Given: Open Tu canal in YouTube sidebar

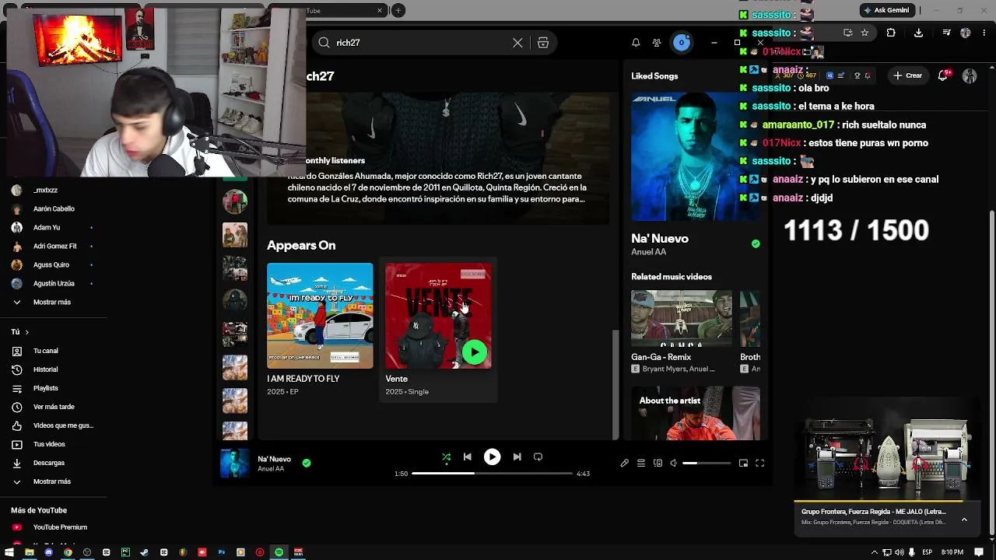Looking at the screenshot, I should click(46, 351).
